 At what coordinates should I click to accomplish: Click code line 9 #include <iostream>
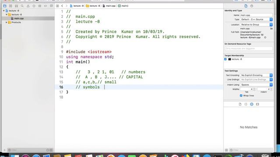point(89,52)
